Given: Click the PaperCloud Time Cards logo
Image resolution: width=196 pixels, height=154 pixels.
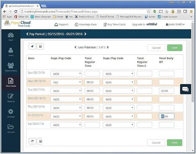Looking at the screenshot, I should point(17,24).
